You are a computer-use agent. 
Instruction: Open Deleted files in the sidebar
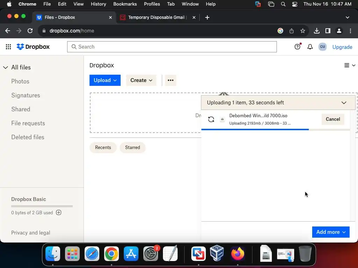(28, 137)
